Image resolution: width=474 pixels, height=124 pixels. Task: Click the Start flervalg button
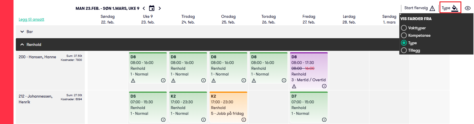(419, 8)
